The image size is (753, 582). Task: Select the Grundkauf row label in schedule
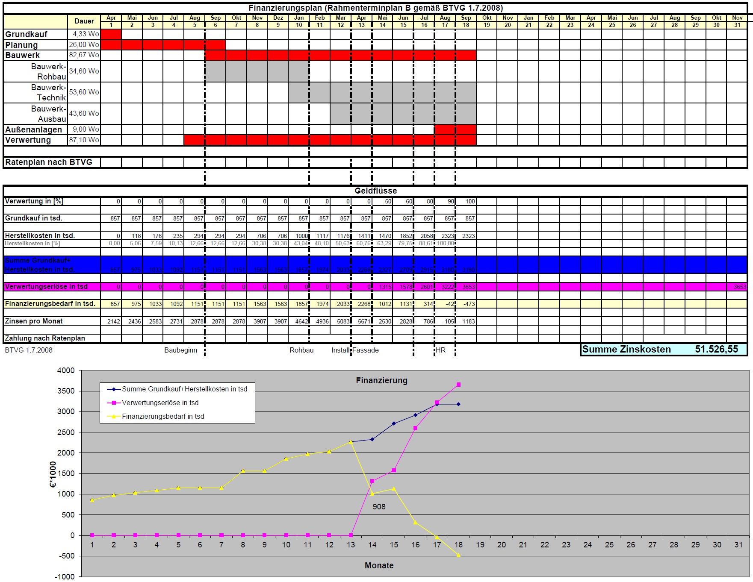pyautogui.click(x=26, y=34)
